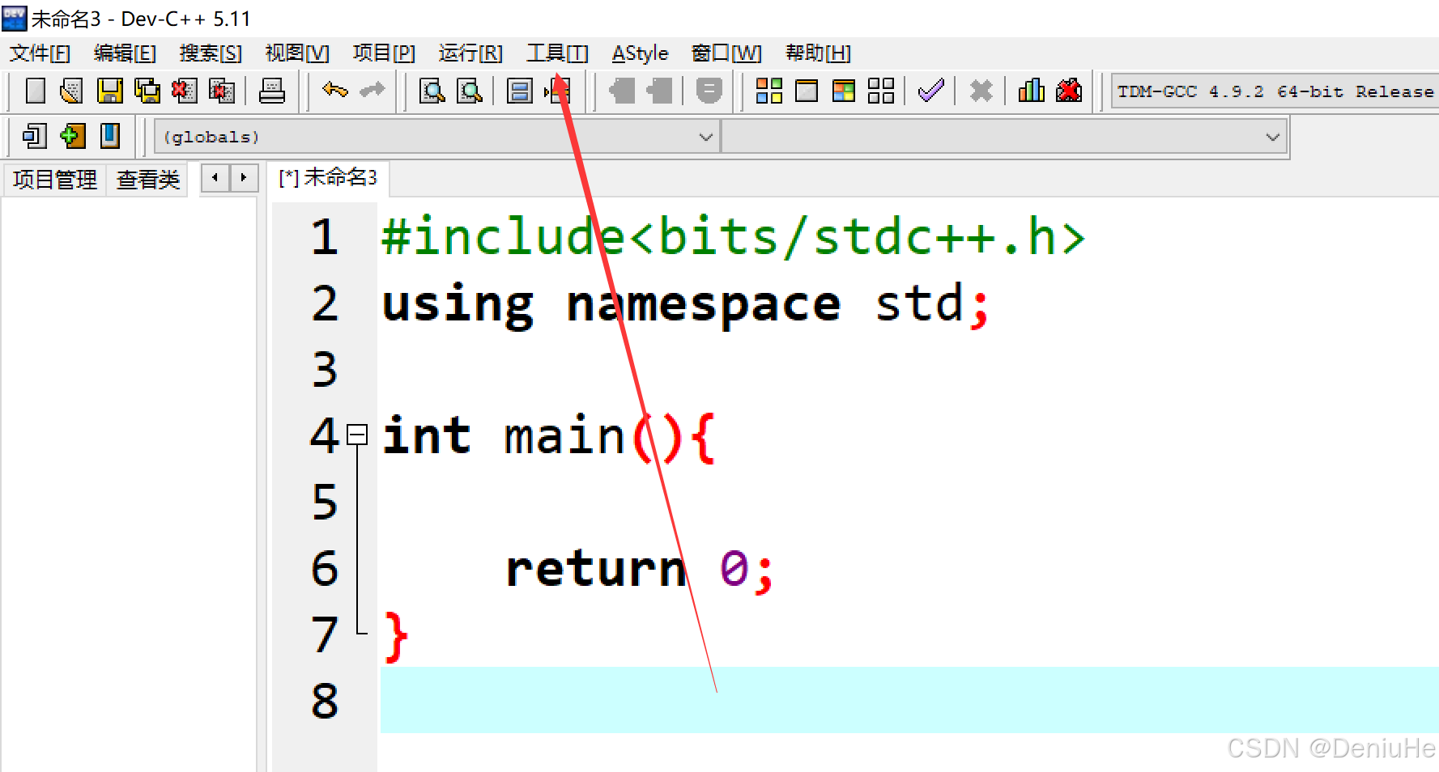Switch to the 项目管理 tab
This screenshot has width=1439, height=772.
pos(54,179)
